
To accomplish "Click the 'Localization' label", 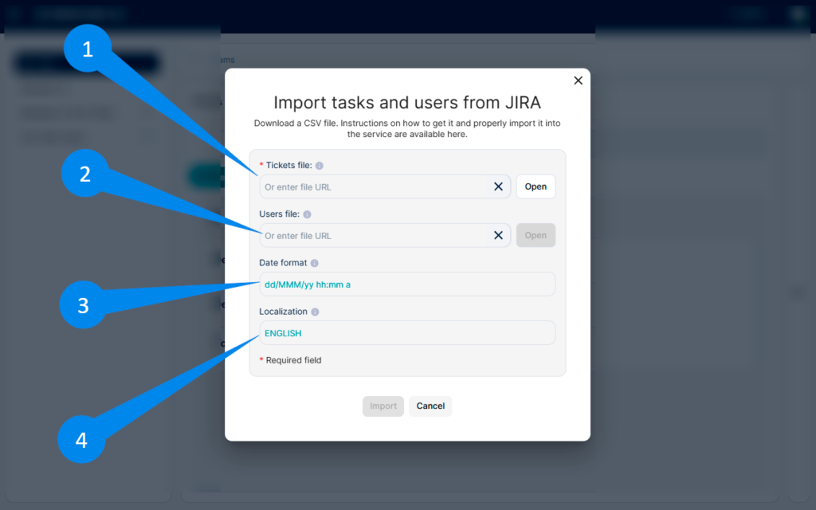I will pyautogui.click(x=283, y=312).
